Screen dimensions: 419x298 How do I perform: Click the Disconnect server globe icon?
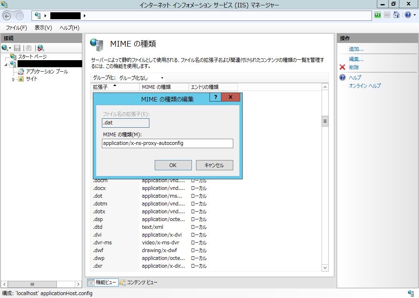pyautogui.click(x=40, y=48)
